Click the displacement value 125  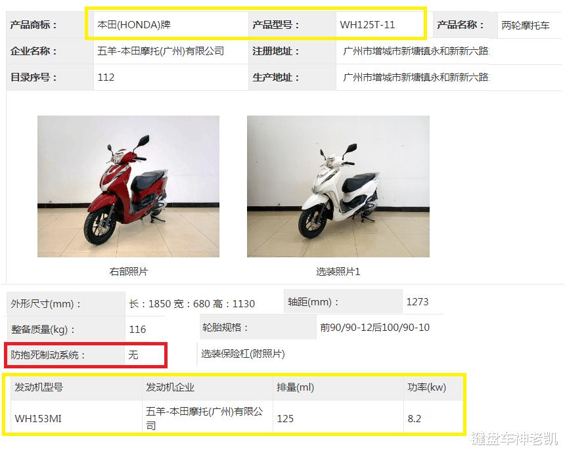[x=285, y=419]
